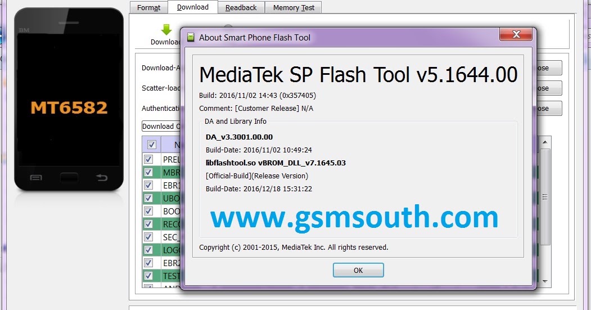Uncheck the MBR row checkbox

(x=148, y=172)
